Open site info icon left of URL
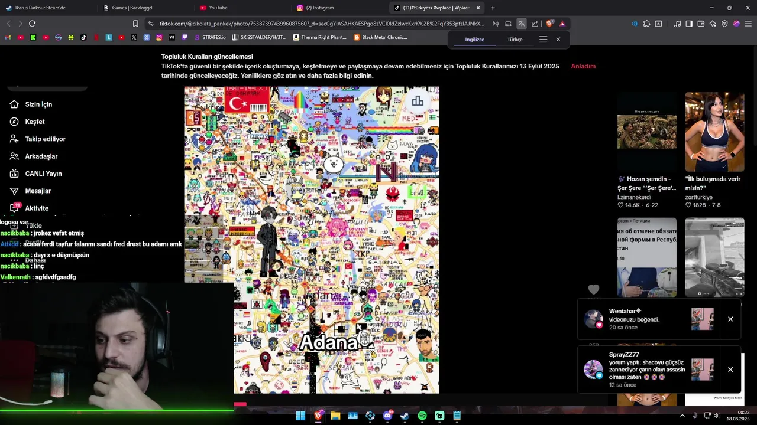757x425 pixels. 151,24
